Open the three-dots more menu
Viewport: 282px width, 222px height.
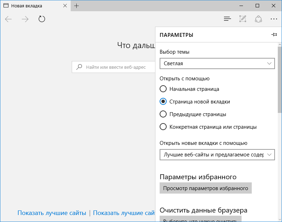tap(274, 19)
